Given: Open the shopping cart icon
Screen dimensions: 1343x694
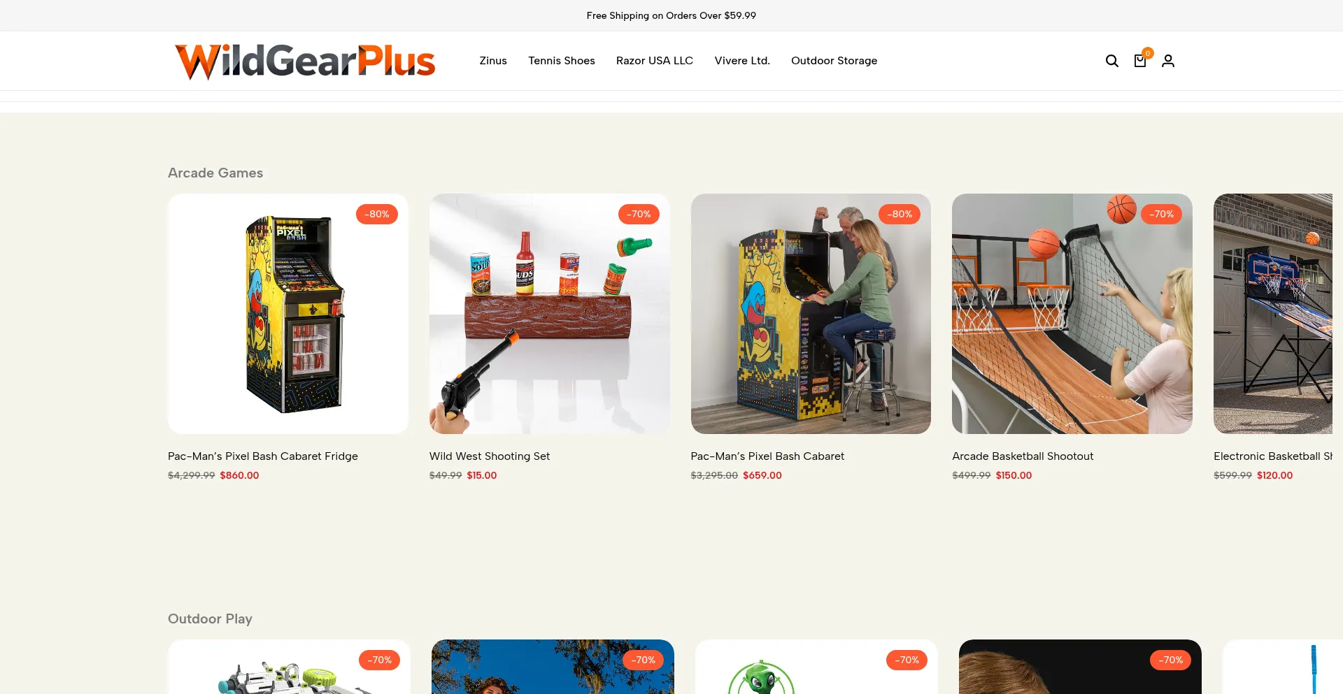Looking at the screenshot, I should click(1140, 61).
